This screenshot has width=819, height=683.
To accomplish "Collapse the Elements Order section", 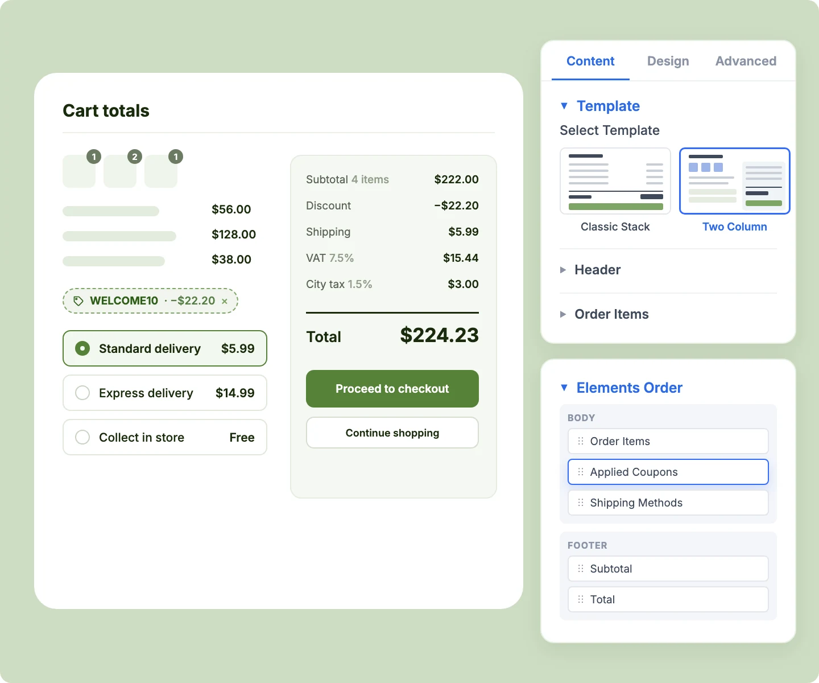I will pyautogui.click(x=564, y=388).
